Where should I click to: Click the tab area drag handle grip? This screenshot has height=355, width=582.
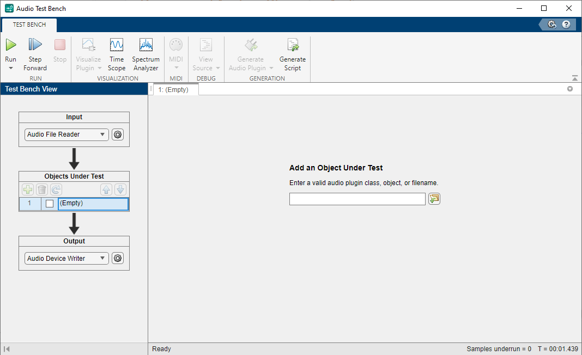[x=151, y=89]
